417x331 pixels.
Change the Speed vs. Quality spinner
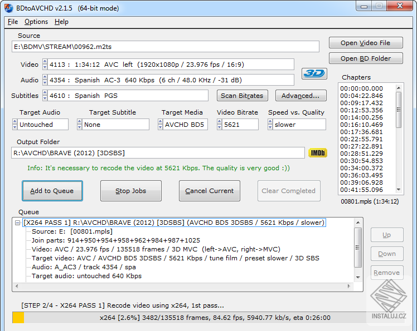tap(270, 124)
